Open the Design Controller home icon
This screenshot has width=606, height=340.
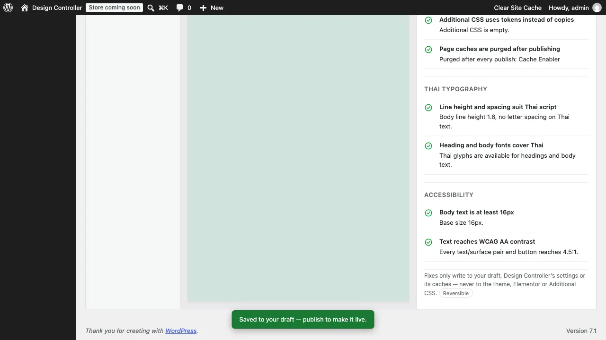(x=25, y=8)
